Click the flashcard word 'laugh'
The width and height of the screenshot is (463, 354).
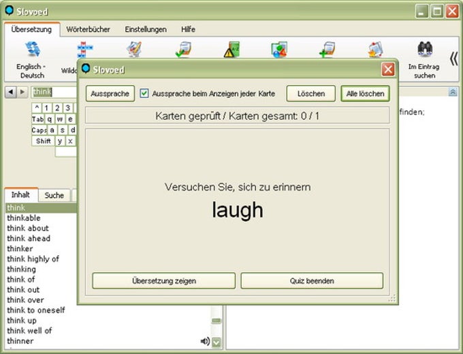pyautogui.click(x=238, y=209)
